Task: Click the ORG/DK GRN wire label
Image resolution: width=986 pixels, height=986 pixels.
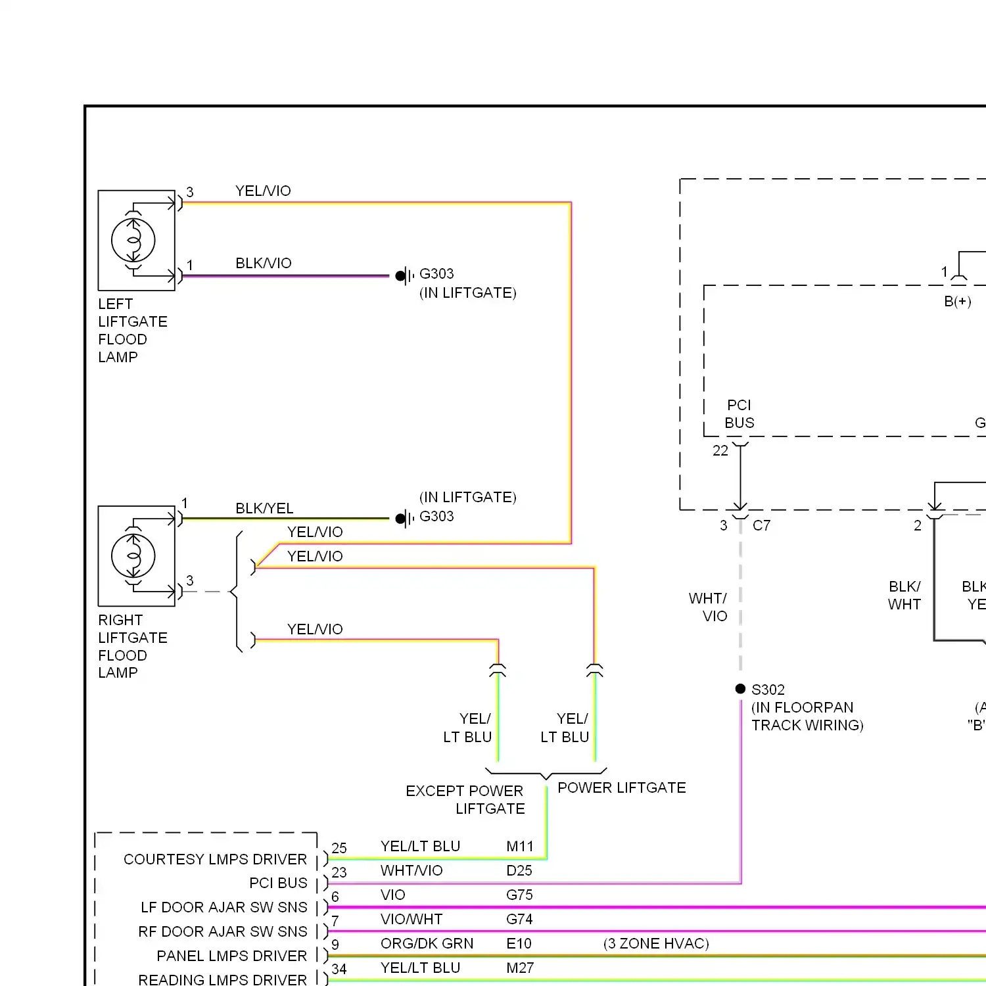Action: tap(427, 943)
